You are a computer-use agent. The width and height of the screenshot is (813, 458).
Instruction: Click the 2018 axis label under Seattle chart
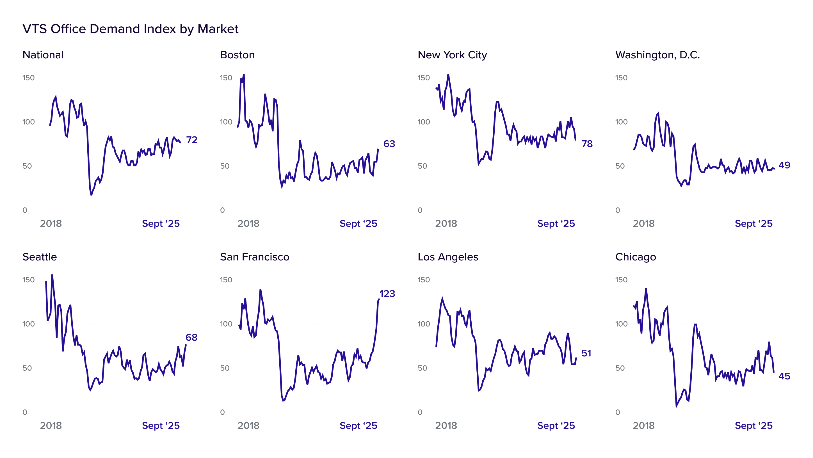tap(51, 425)
